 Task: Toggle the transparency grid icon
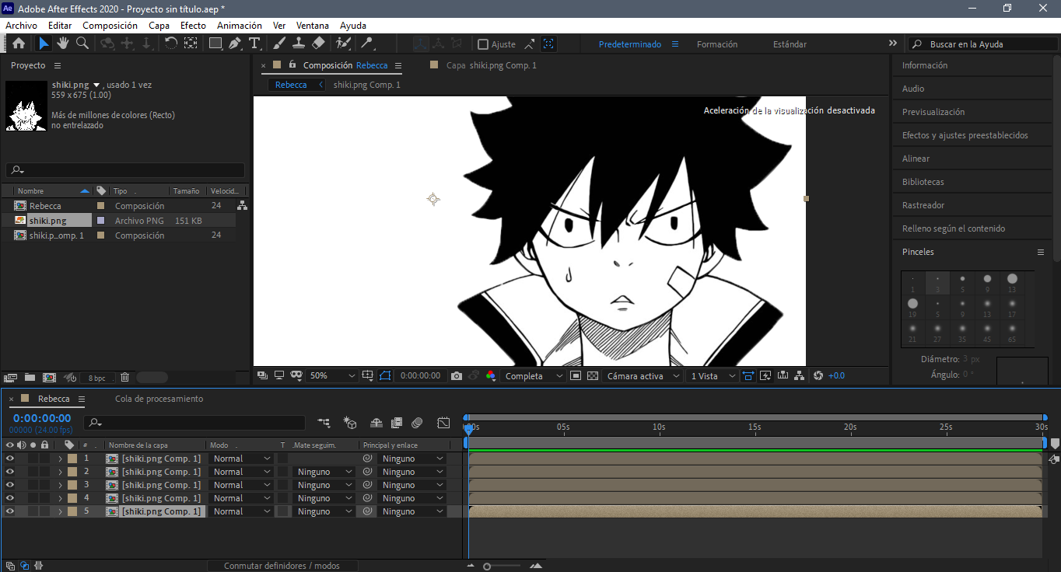593,376
